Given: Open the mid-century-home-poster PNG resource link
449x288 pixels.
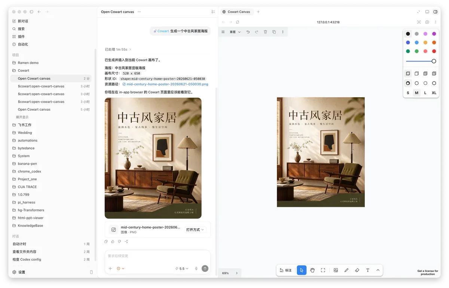Looking at the screenshot, I should pyautogui.click(x=165, y=84).
